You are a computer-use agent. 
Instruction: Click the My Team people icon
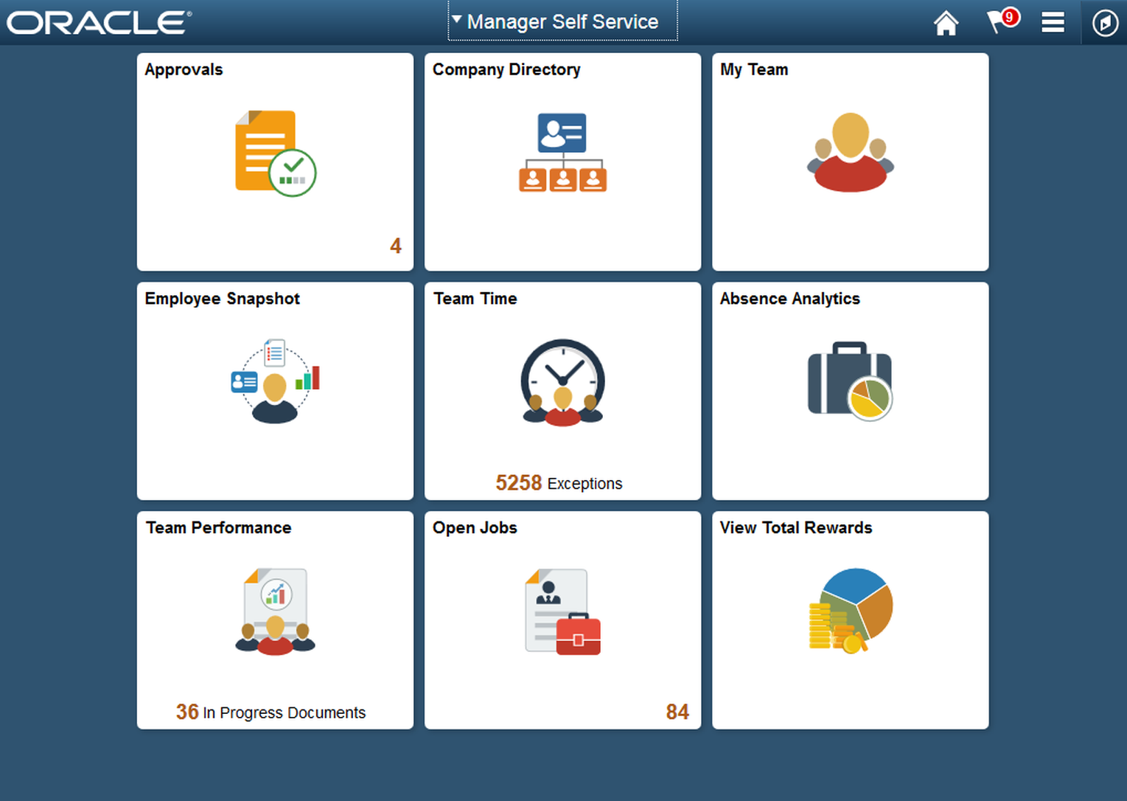click(850, 153)
